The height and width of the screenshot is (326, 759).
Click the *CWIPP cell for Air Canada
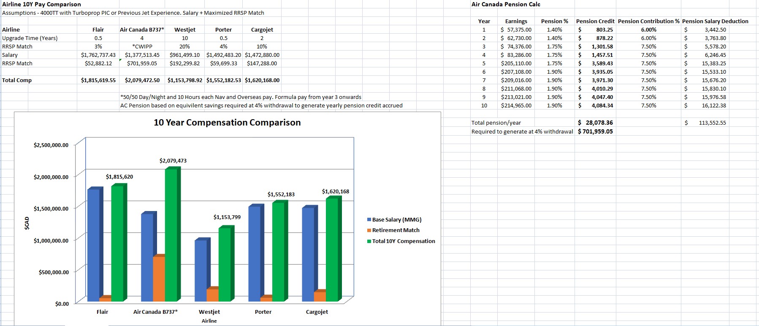(142, 46)
